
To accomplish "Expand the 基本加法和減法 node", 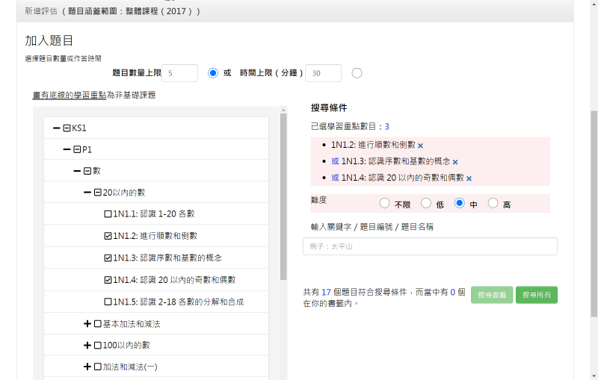I will (x=87, y=324).
